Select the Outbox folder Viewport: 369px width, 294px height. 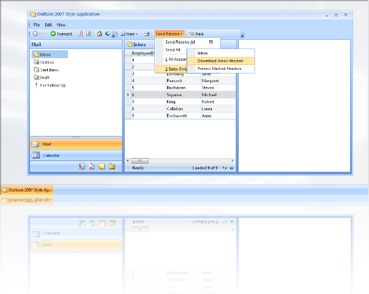click(x=47, y=62)
